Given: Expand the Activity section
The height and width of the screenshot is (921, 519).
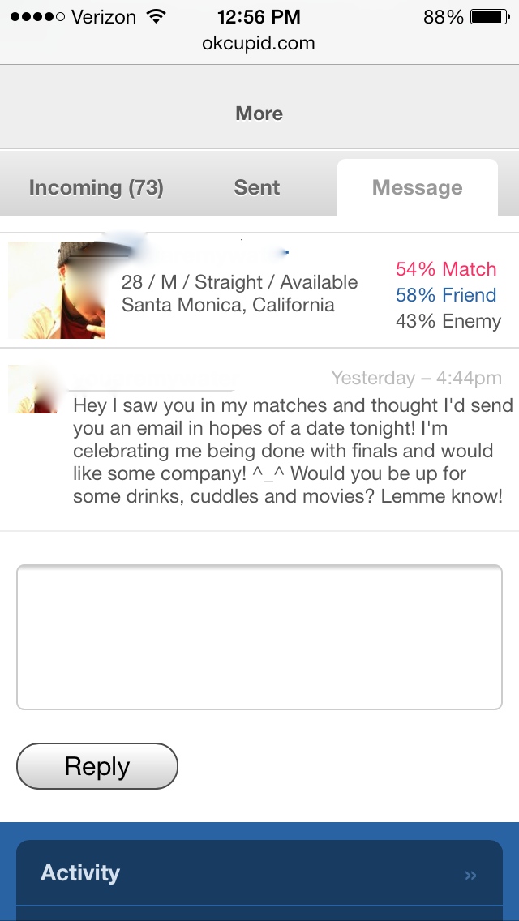Looking at the screenshot, I should pos(81,873).
